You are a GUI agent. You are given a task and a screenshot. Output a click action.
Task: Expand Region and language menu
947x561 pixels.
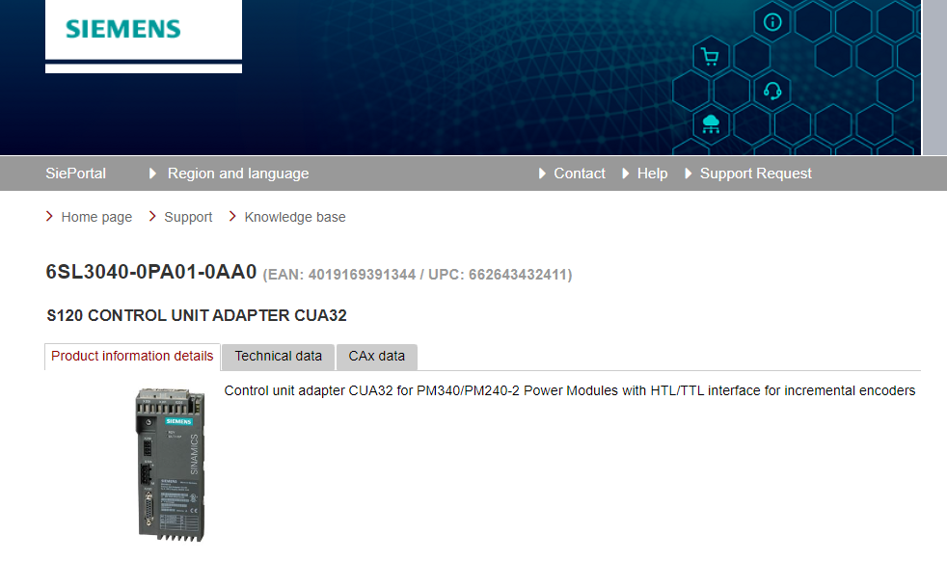(237, 174)
